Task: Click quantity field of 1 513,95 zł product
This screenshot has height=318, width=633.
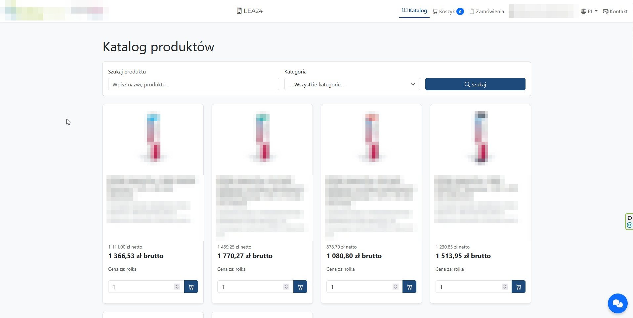Action: coord(474,287)
